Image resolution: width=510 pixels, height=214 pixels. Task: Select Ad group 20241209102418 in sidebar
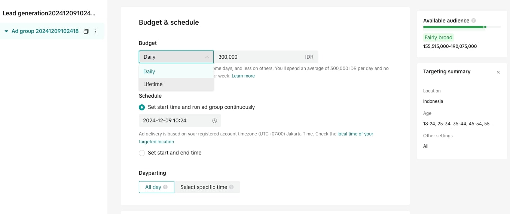(x=45, y=31)
